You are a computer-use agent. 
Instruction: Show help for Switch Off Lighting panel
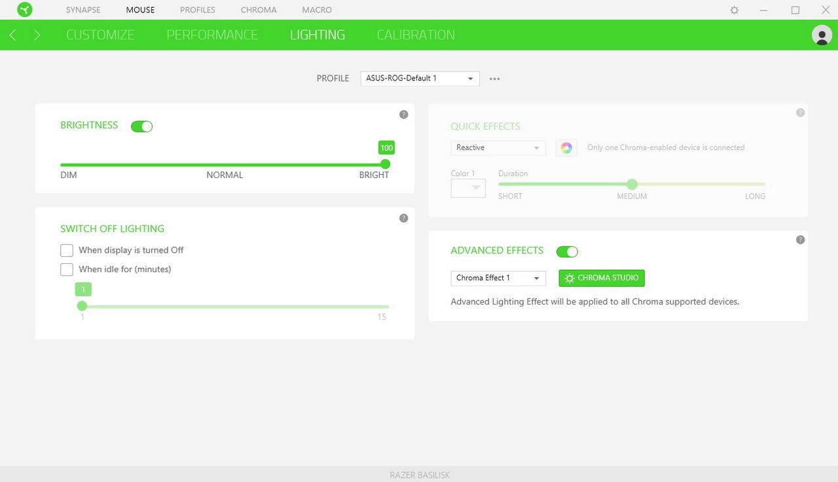coord(404,218)
